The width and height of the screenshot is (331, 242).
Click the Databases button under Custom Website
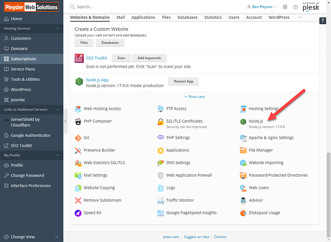[110, 43]
